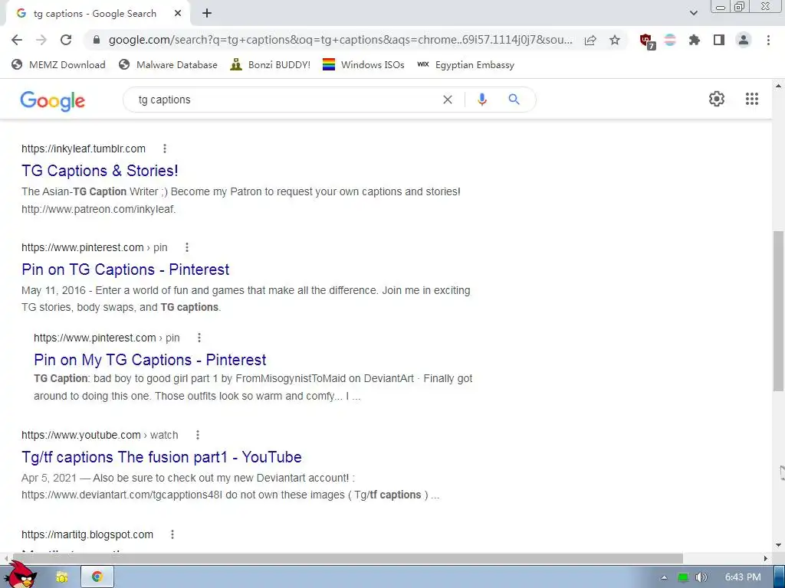Click the green tray status icon
Screen dimensions: 785x588
pos(682,577)
